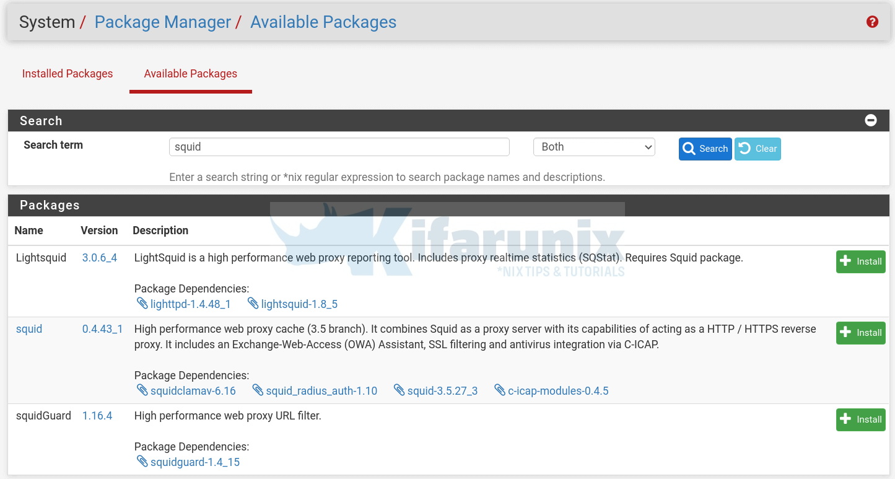Click the plus icon on squidGuard's Install button
Image resolution: width=895 pixels, height=479 pixels.
(x=847, y=420)
